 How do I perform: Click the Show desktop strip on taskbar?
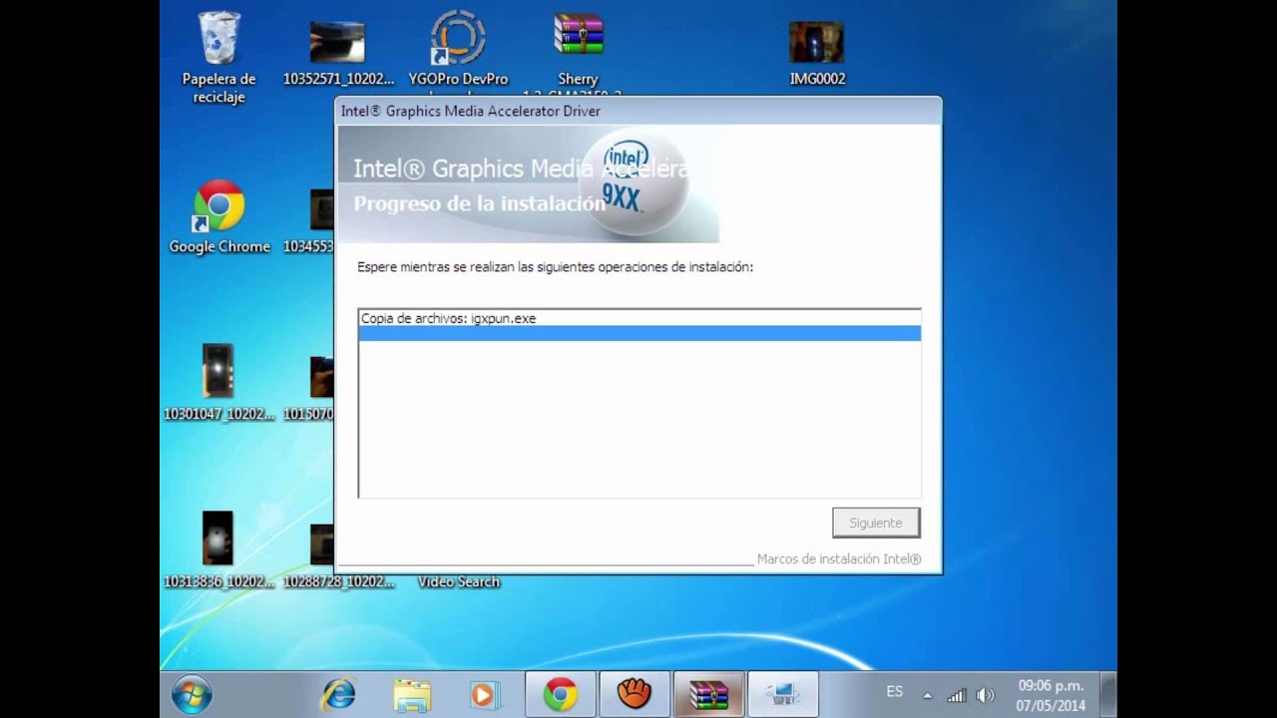click(x=1108, y=694)
